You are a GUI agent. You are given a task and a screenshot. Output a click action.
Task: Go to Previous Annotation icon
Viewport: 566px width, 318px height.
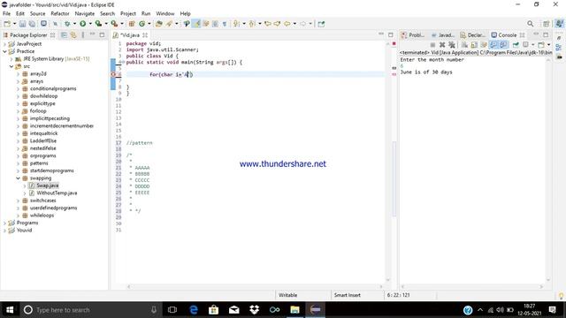click(x=252, y=24)
